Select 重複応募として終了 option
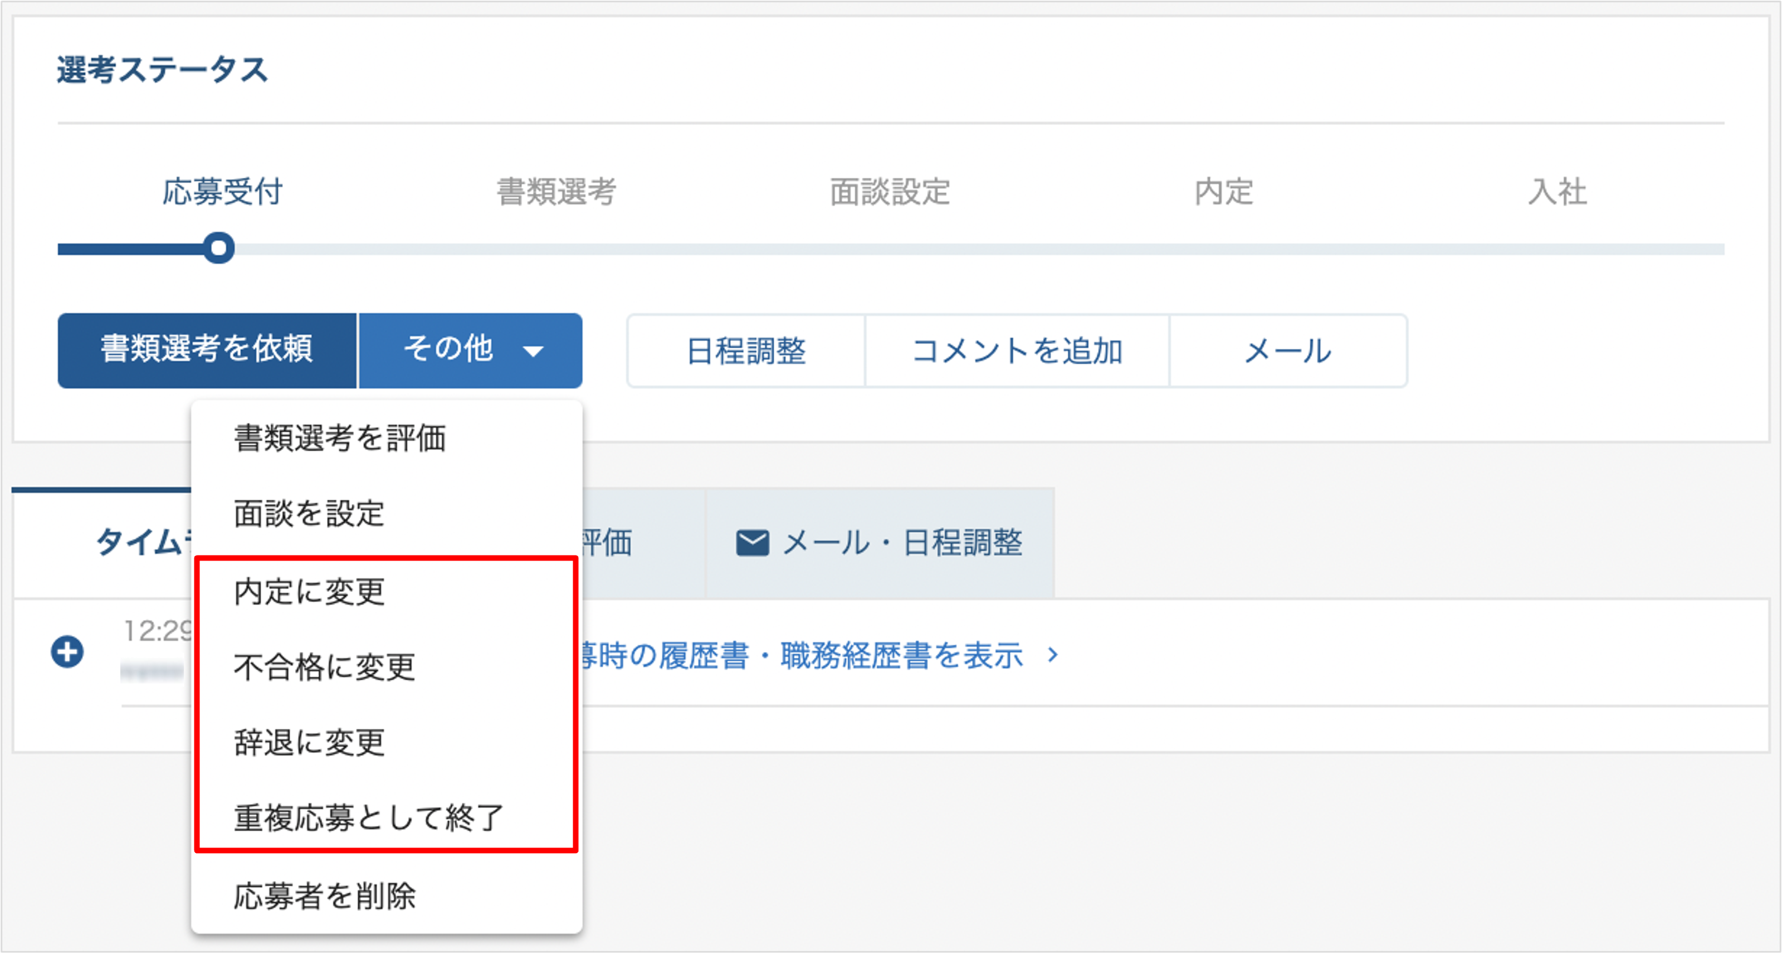 (387, 818)
